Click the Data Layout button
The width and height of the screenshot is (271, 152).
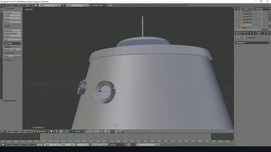(17, 56)
